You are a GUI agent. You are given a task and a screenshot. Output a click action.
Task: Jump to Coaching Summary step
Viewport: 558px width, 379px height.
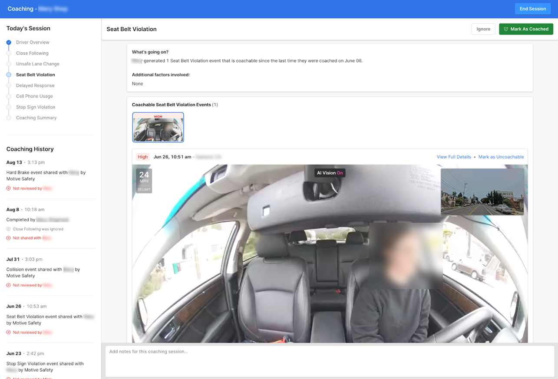point(36,118)
